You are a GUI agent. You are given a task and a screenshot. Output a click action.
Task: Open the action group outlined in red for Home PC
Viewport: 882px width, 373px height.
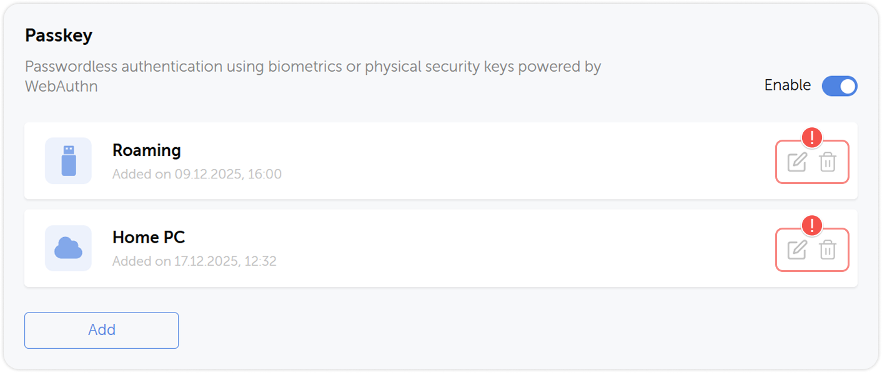pyautogui.click(x=812, y=249)
